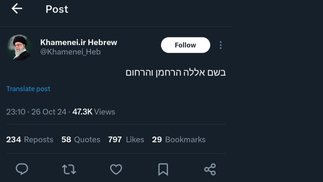The height and width of the screenshot is (182, 323).
Task: View the 234 Reposts list
Action: [29, 140]
